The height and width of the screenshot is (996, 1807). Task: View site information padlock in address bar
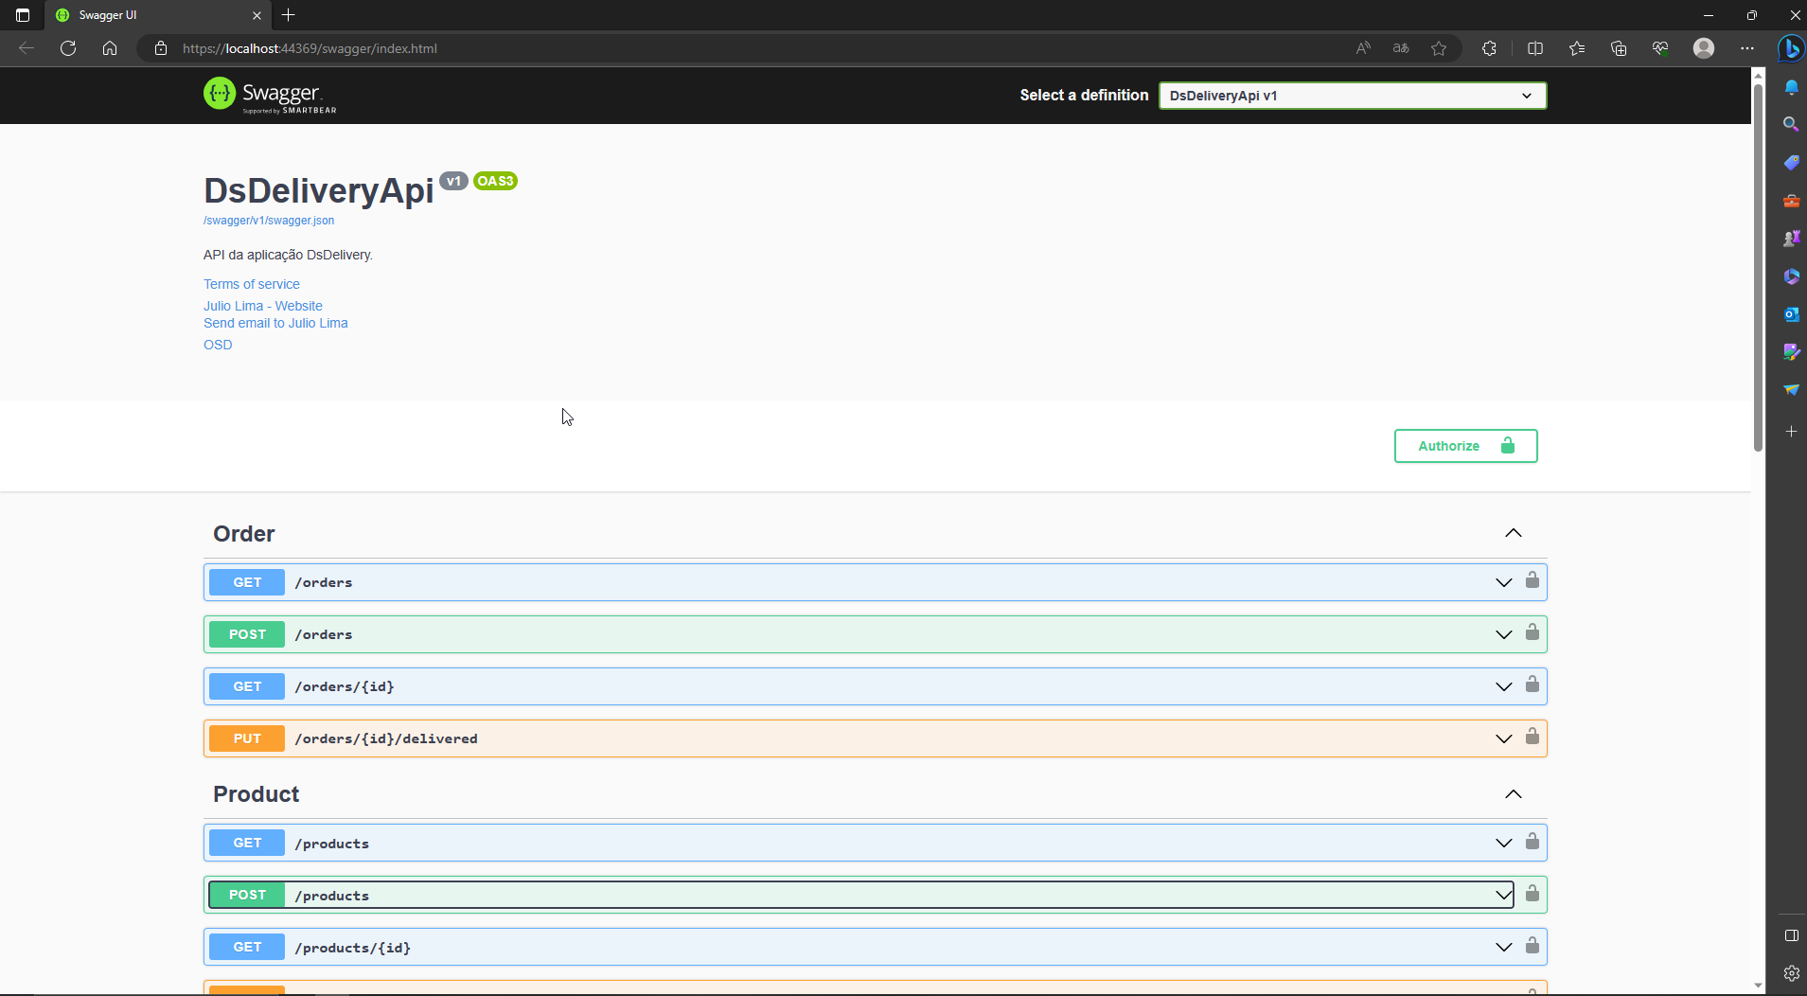(161, 48)
